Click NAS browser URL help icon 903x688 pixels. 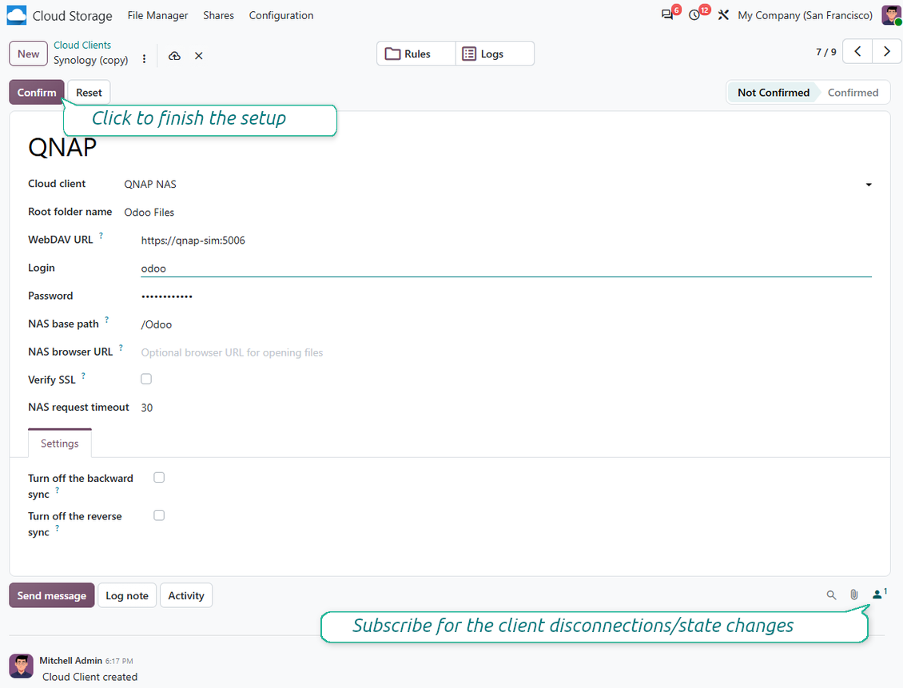coord(121,347)
